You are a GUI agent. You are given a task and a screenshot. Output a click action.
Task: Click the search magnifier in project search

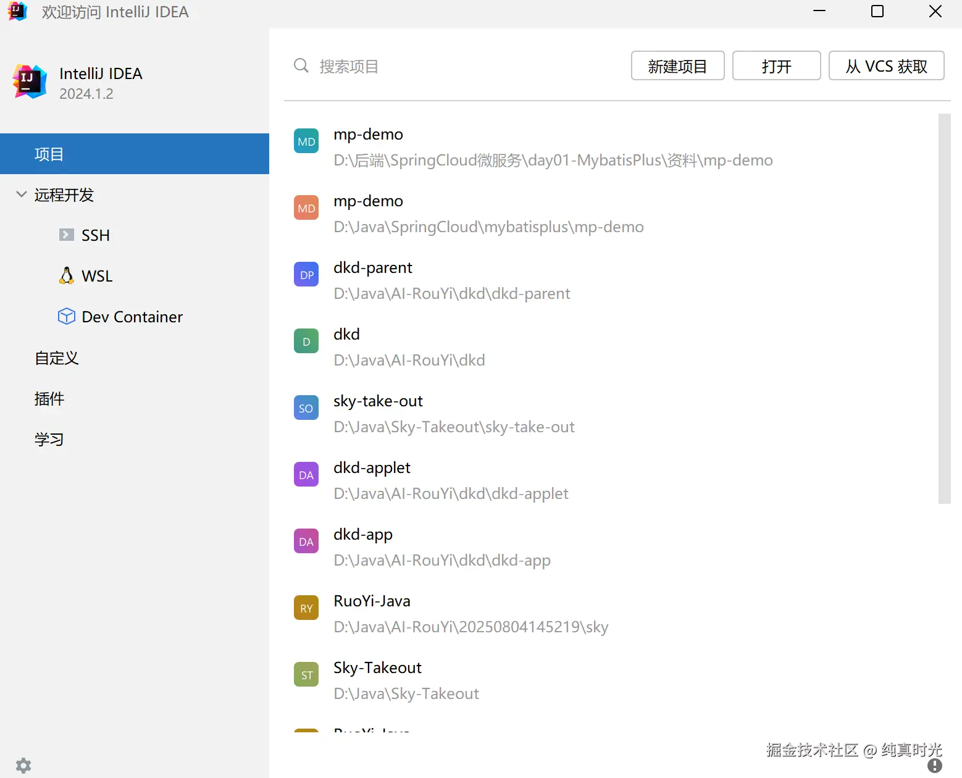click(x=301, y=65)
